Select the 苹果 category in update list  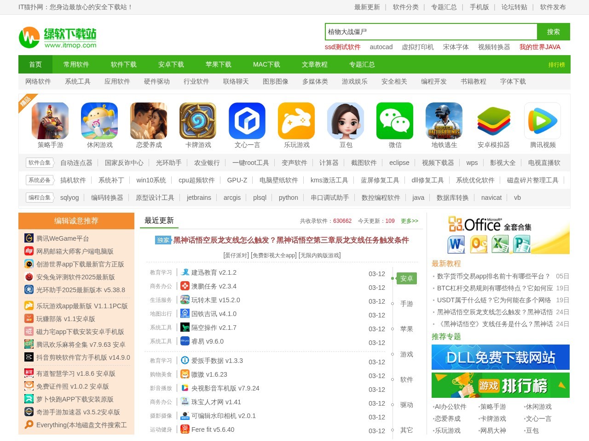[406, 329]
